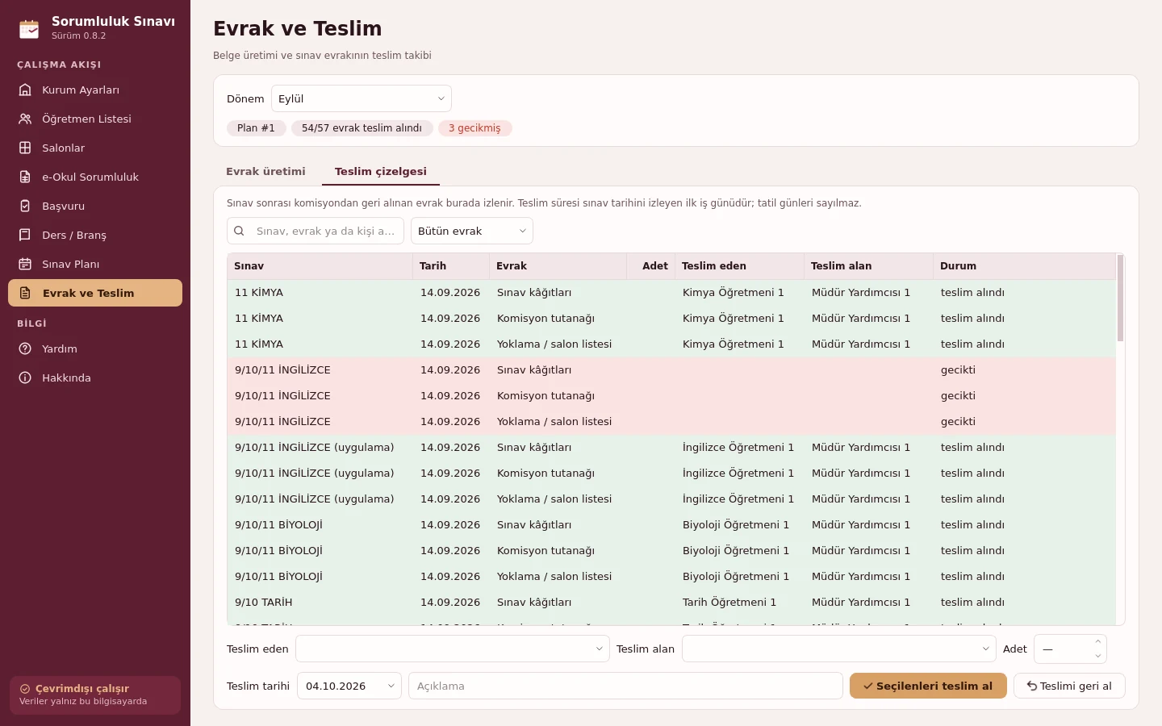This screenshot has height=726, width=1162.
Task: Navigate to Sınav Planı
Action: 95,264
